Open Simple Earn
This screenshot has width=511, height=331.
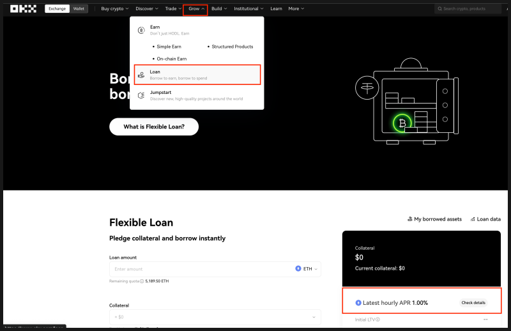click(169, 47)
